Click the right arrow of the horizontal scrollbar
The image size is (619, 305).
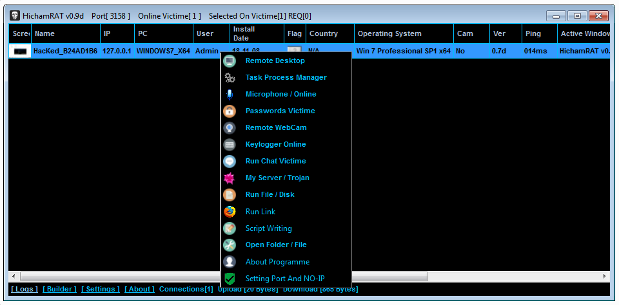pyautogui.click(x=604, y=275)
